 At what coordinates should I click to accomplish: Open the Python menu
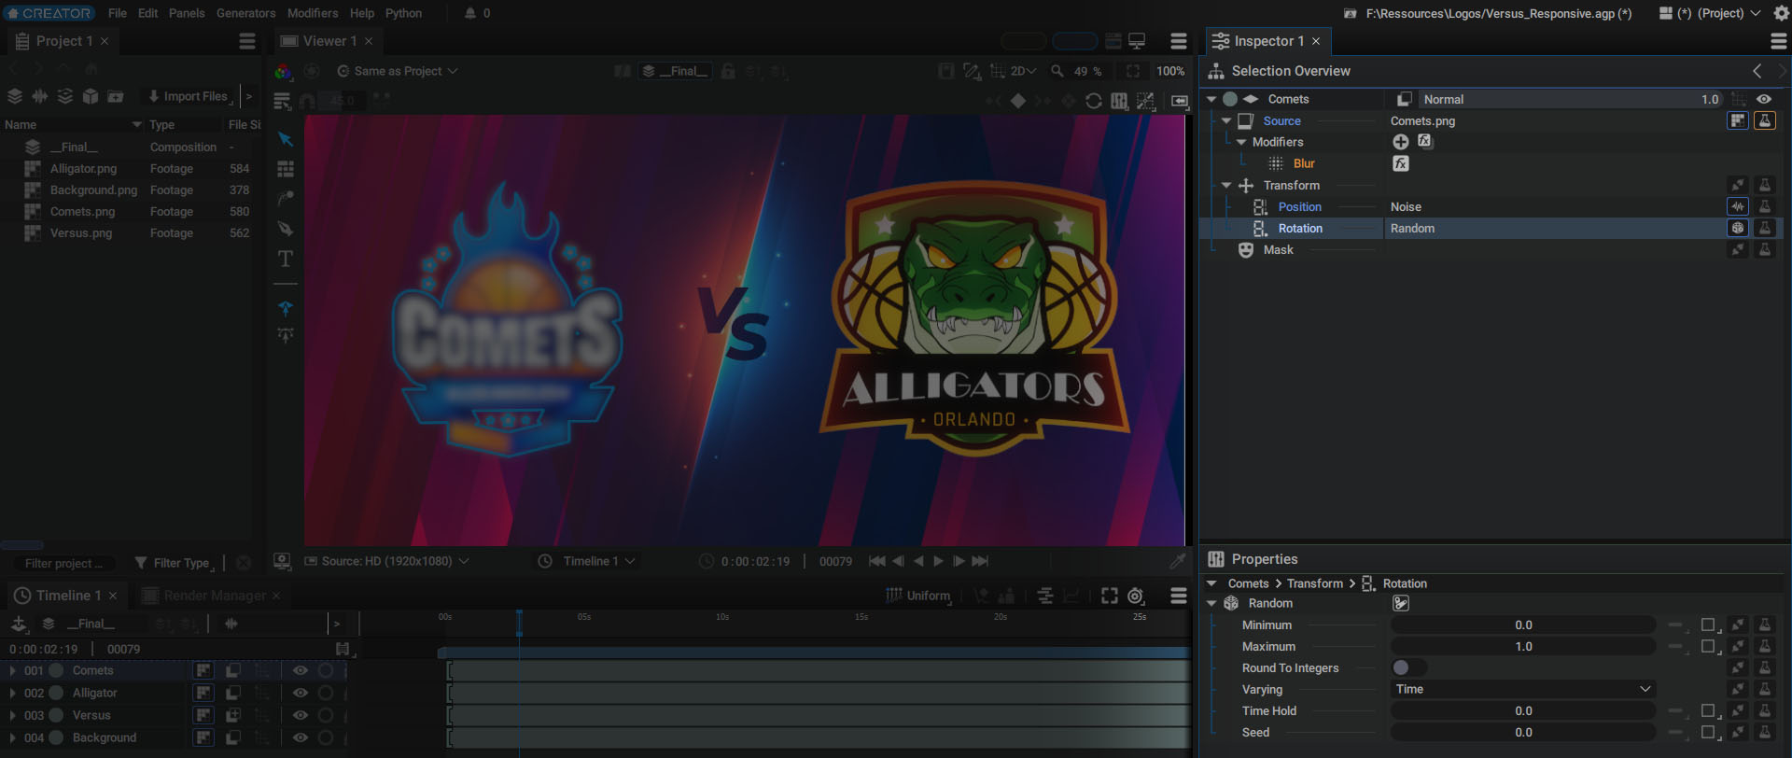(403, 13)
